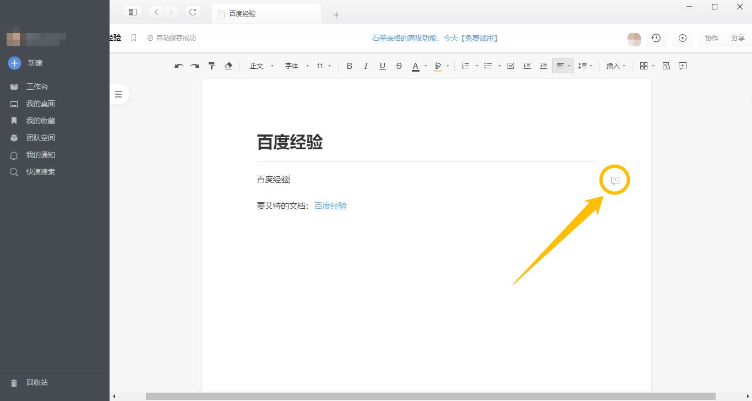Clear formatting with the eraser icon
Screen dimensions: 752x401
tap(228, 66)
